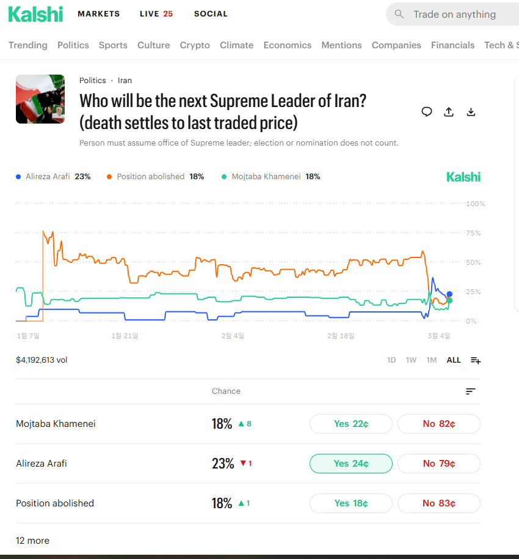Click No 82¢ for Mojtaba Khamenei
The height and width of the screenshot is (559, 519).
tap(439, 424)
